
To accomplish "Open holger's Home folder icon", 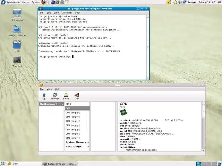I will coord(17,29).
